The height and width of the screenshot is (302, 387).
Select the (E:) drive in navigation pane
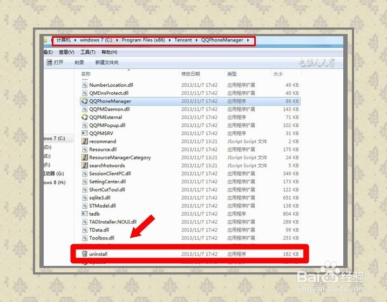(x=47, y=156)
